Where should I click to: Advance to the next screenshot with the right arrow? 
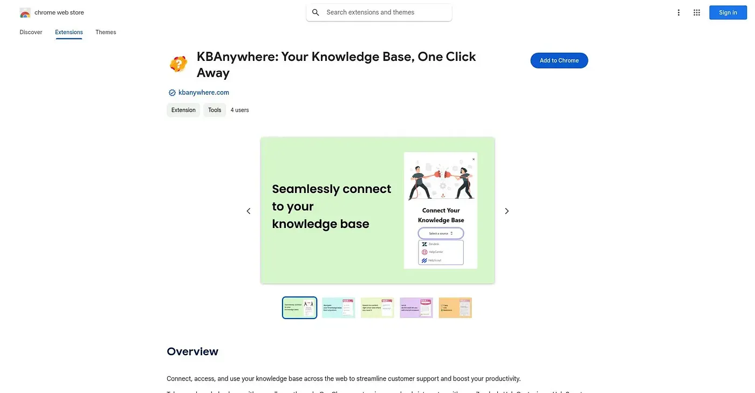[x=506, y=211]
